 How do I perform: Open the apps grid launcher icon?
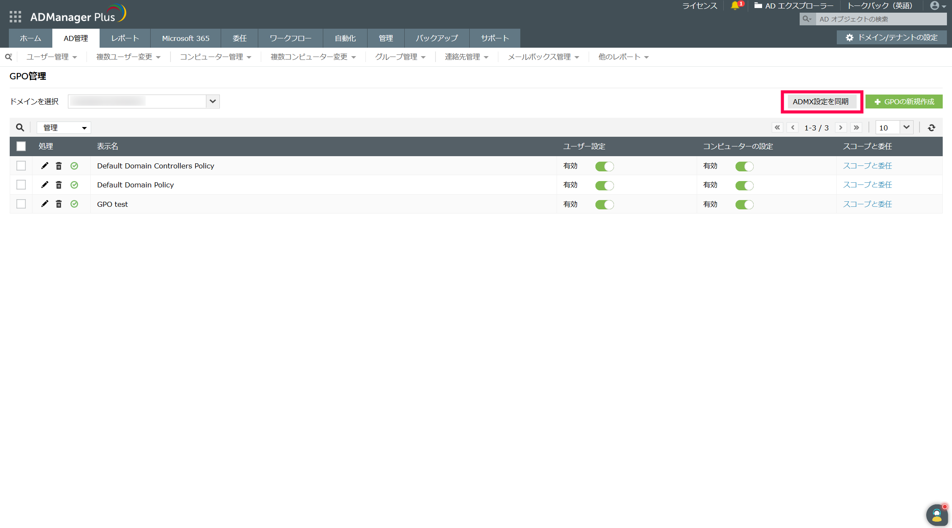coord(15,16)
